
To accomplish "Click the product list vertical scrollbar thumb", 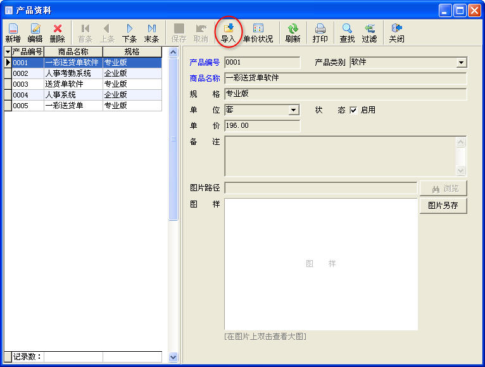I will click(x=173, y=139).
